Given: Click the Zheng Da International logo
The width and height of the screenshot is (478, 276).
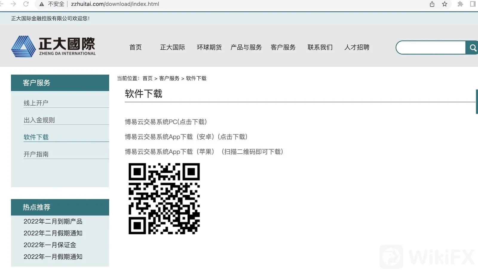Looking at the screenshot, I should (x=53, y=46).
